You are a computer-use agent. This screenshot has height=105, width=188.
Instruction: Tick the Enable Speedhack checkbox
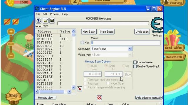coord(135,66)
